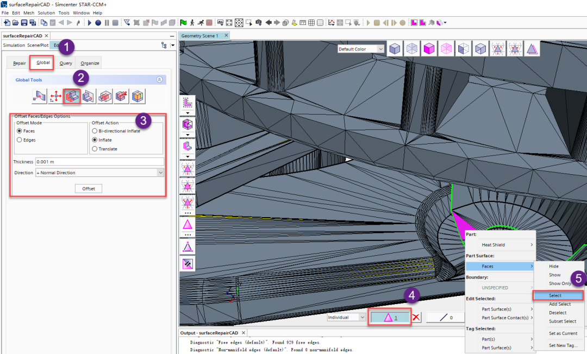Screen dimensions: 587x354
Task: Click the dark blue record circle icon
Action: (x=98, y=23)
